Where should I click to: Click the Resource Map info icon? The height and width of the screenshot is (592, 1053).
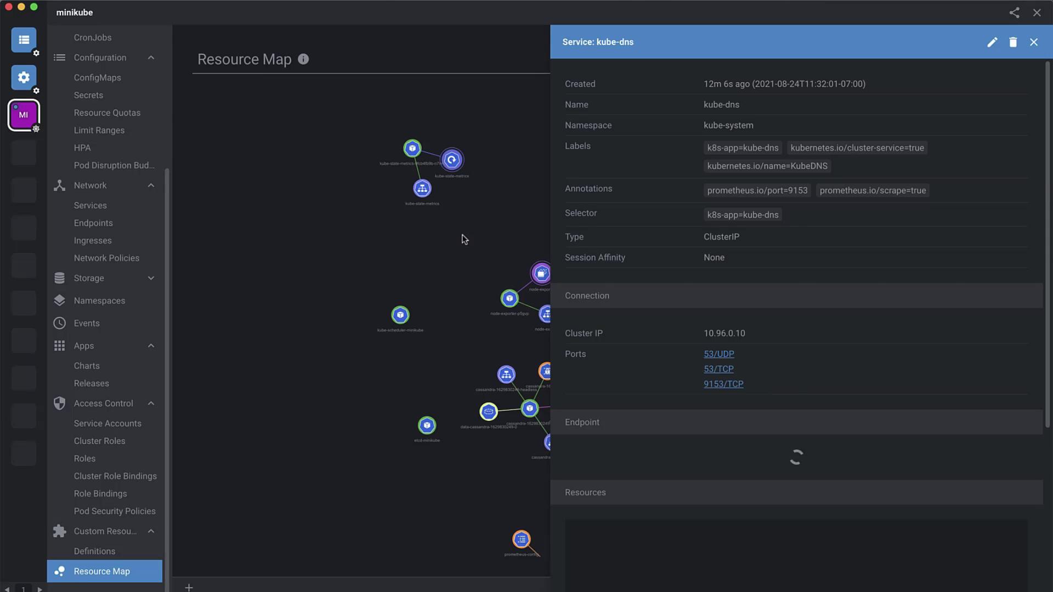click(x=303, y=59)
